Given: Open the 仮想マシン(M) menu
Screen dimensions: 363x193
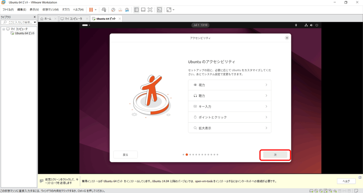Looking at the screenshot, I should click(50, 10).
